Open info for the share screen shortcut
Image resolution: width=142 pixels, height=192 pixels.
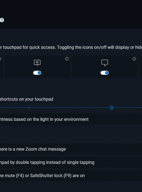click(67, 59)
